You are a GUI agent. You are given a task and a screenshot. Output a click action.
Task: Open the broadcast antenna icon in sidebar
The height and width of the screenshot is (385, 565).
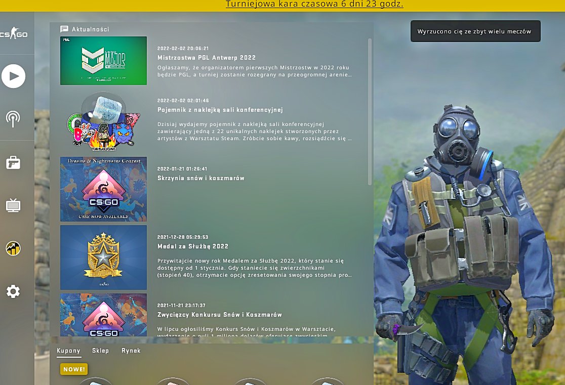pos(13,119)
